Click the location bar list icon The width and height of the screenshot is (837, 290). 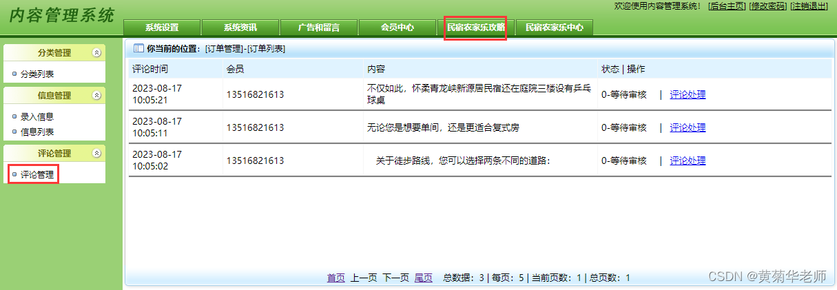[138, 48]
